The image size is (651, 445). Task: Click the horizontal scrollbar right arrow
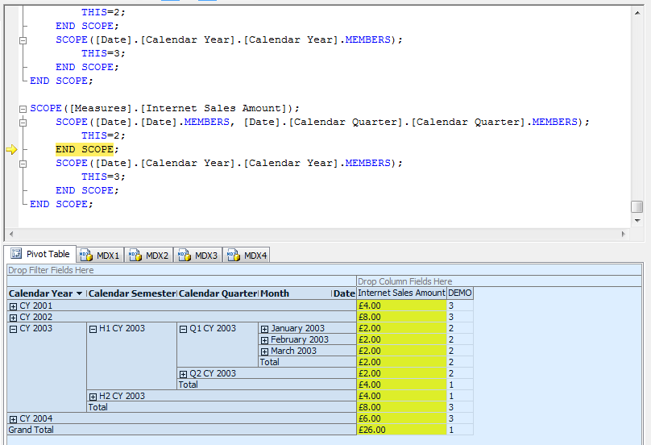(623, 234)
